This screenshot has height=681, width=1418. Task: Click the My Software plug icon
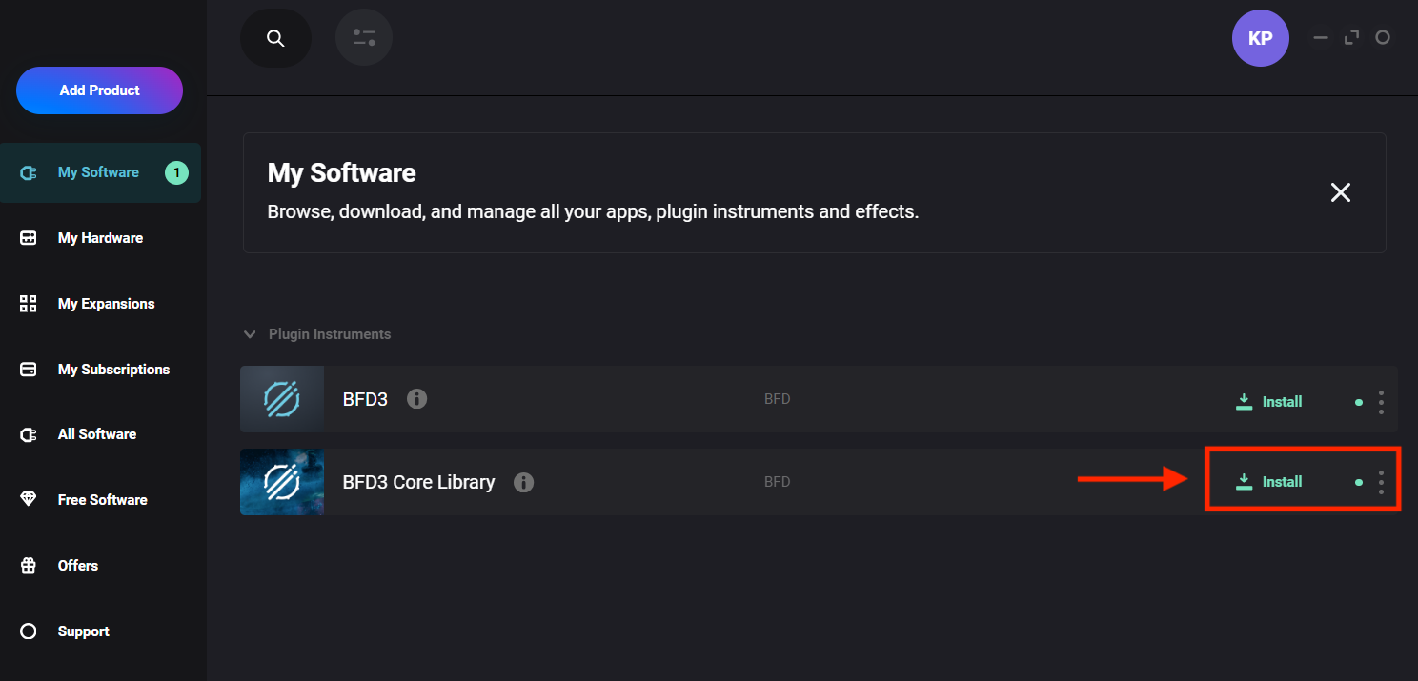[29, 173]
